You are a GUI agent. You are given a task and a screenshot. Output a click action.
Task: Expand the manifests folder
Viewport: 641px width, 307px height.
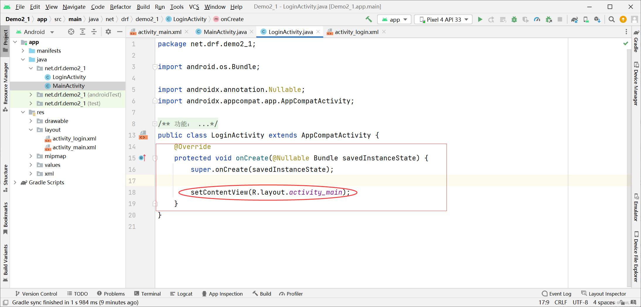point(23,51)
